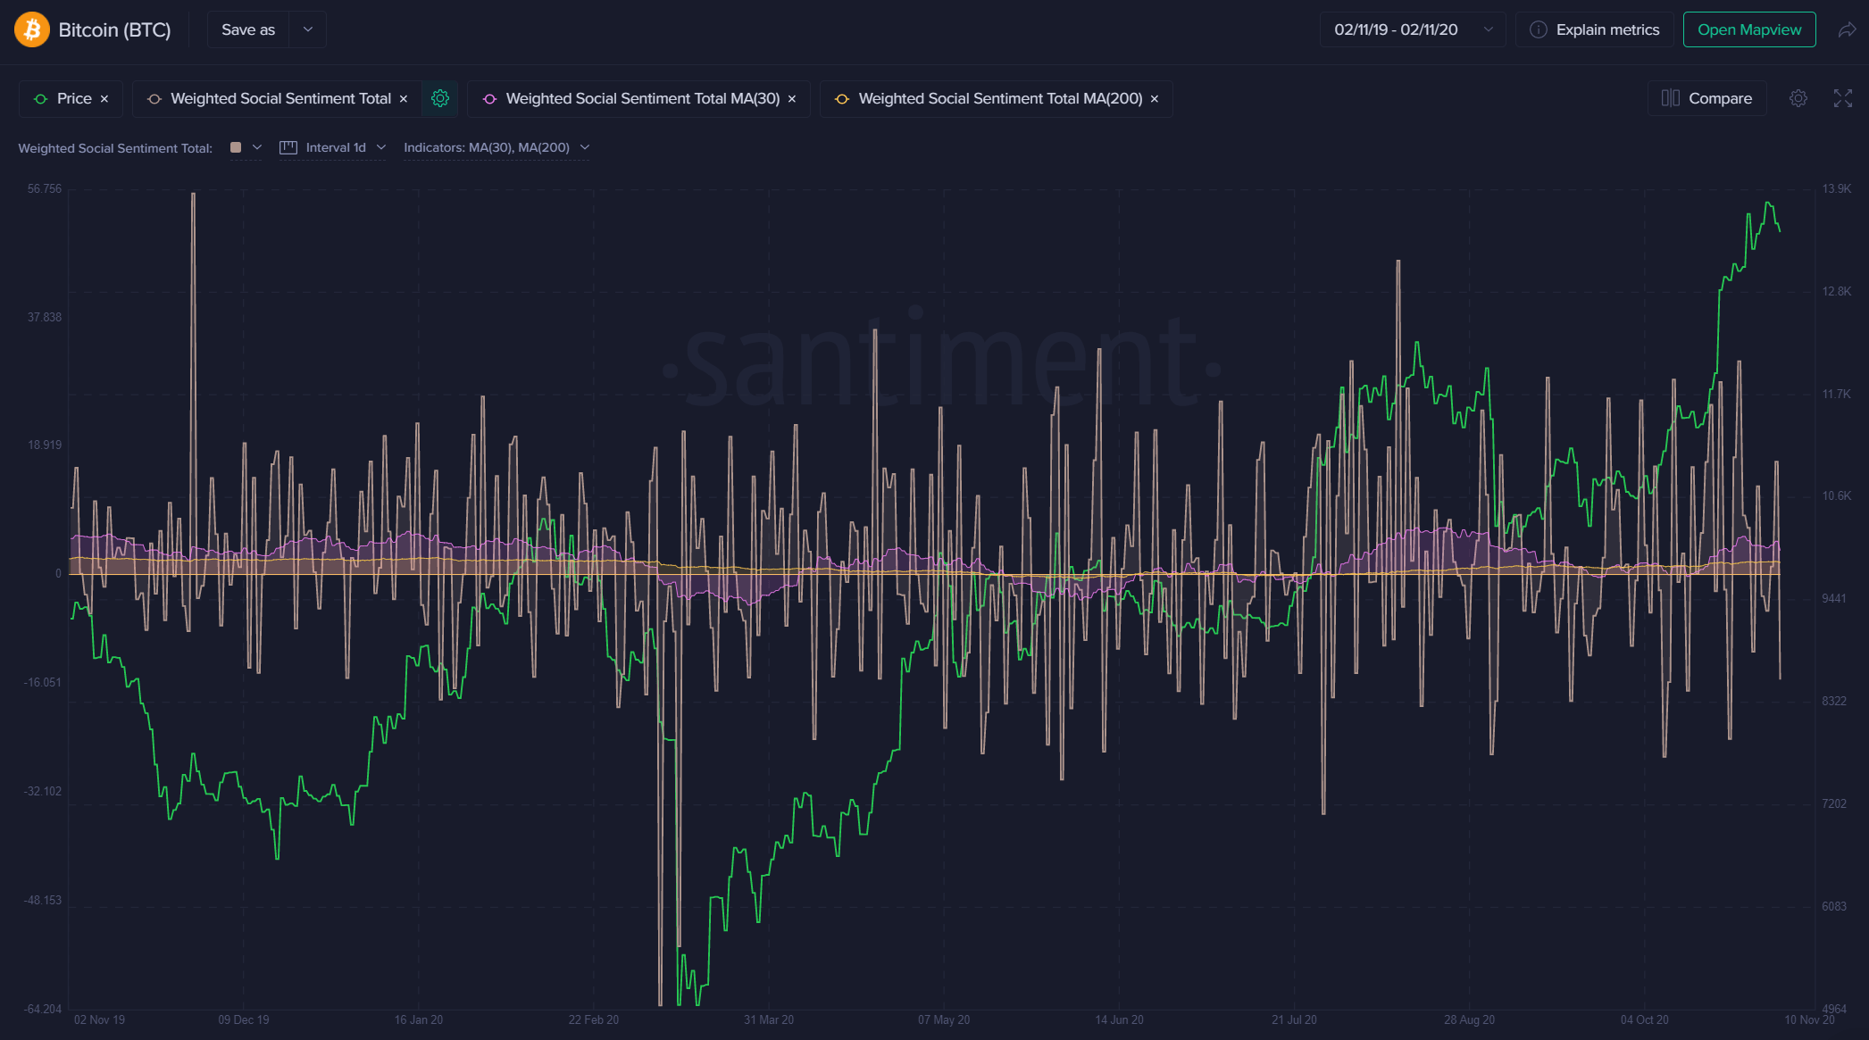1869x1040 pixels.
Task: Remove the MA(30) metric with its x
Action: [792, 99]
